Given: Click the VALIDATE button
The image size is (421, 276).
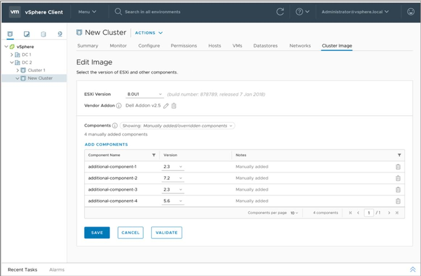Looking at the screenshot, I should tap(166, 233).
